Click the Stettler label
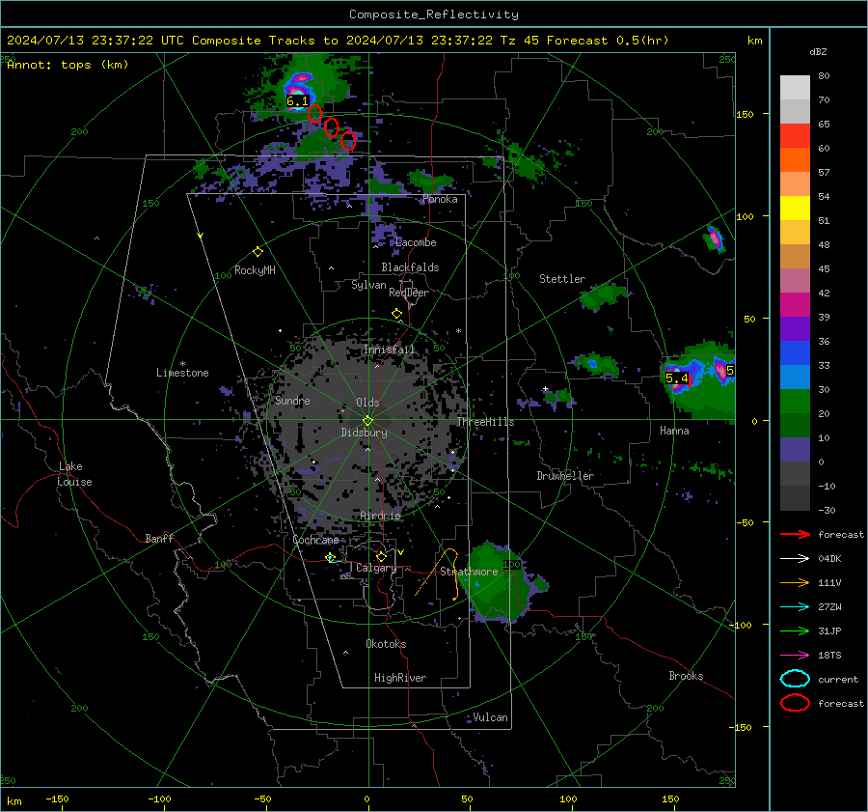 point(562,279)
